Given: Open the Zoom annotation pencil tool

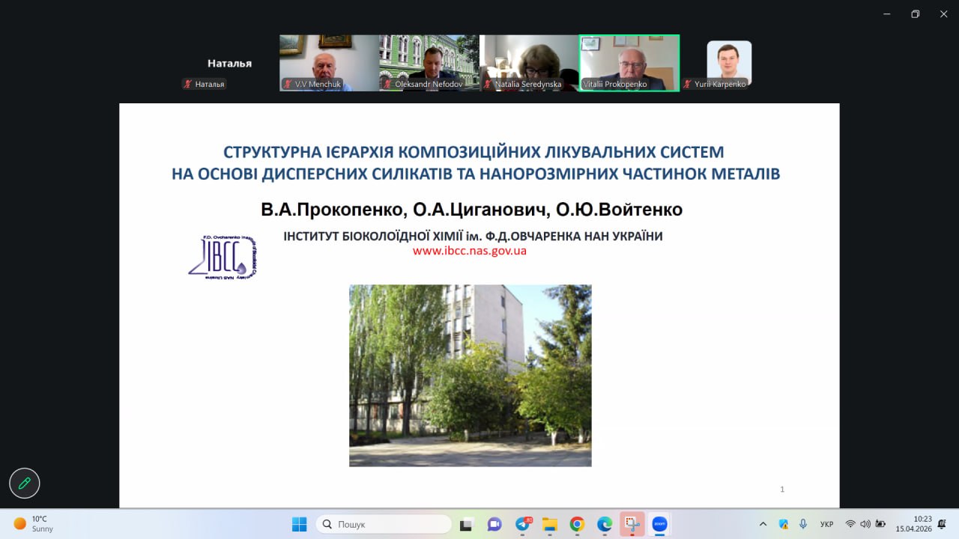Looking at the screenshot, I should coord(24,484).
